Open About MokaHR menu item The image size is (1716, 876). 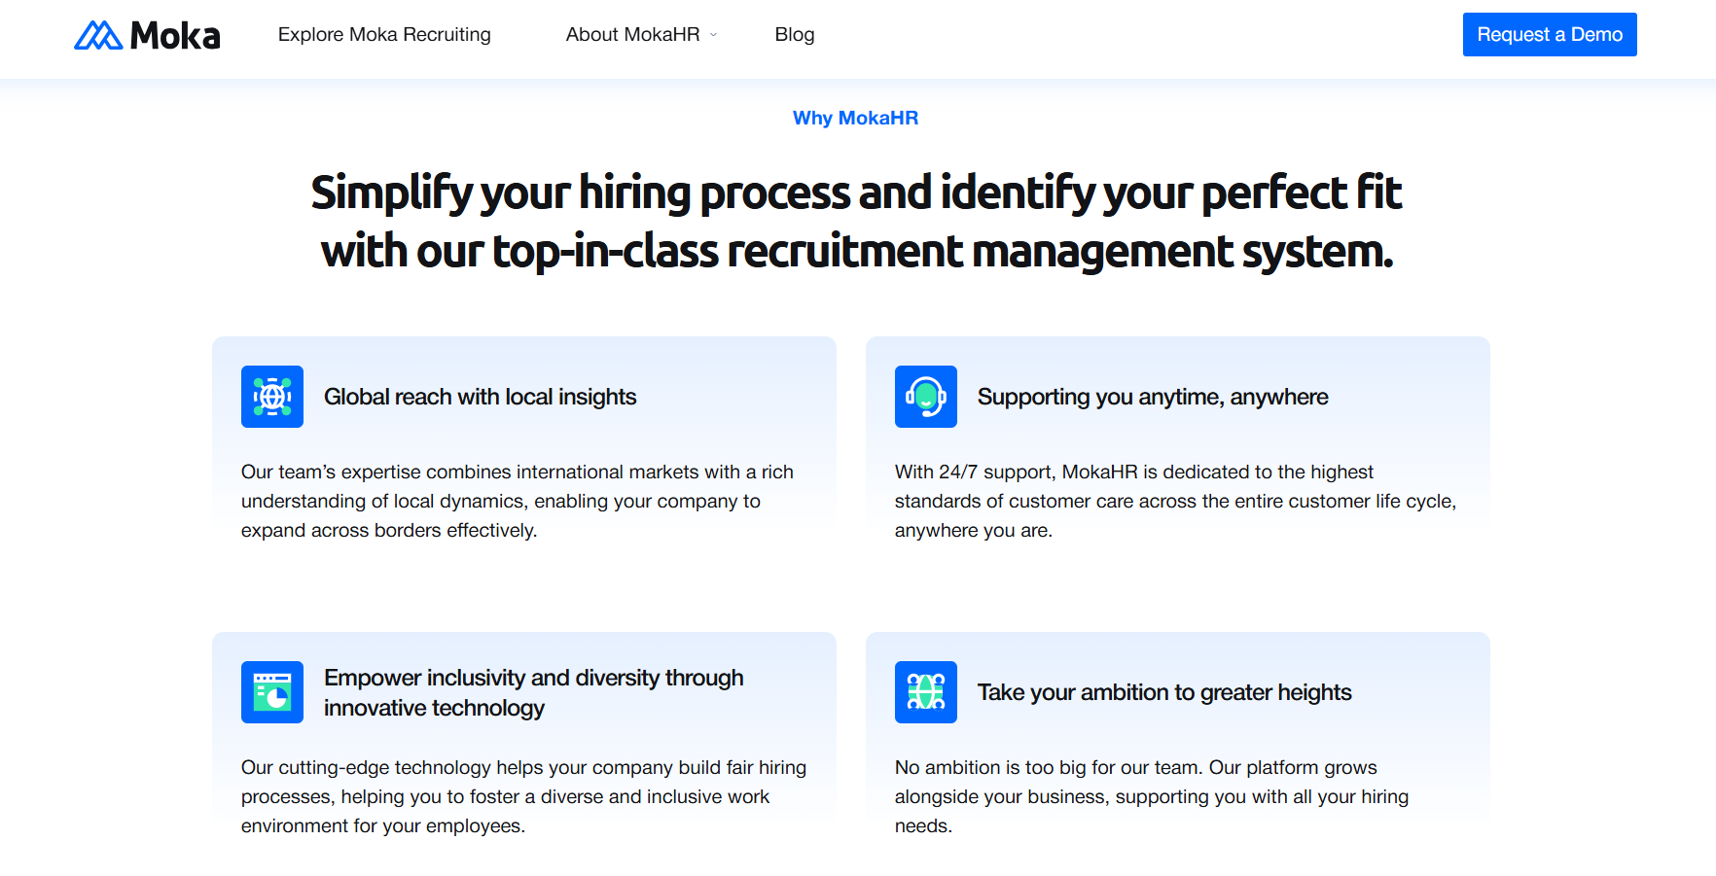(633, 34)
